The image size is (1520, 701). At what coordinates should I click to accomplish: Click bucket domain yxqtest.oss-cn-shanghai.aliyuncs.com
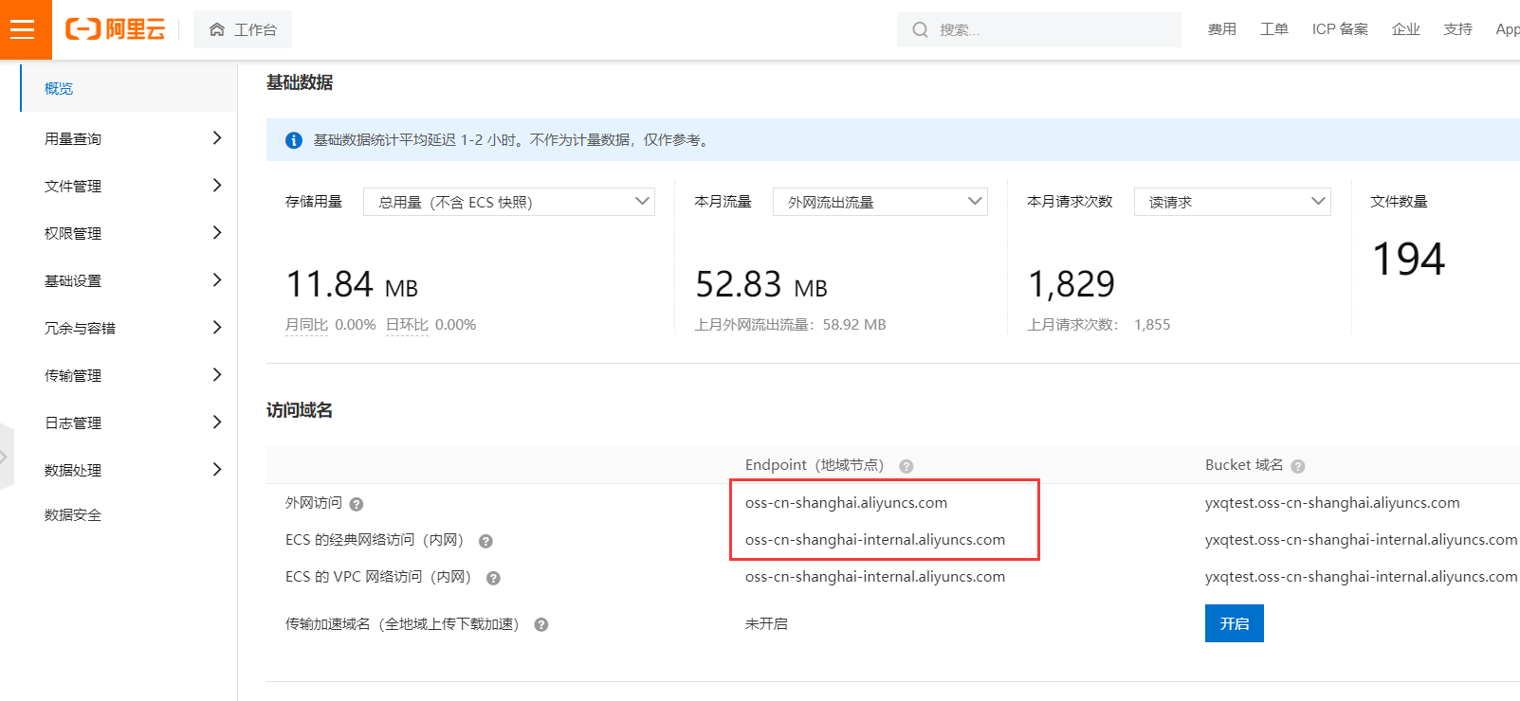(x=1332, y=503)
